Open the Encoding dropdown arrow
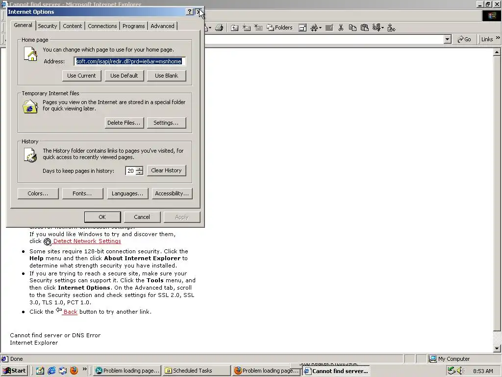The height and width of the screenshot is (377, 502). click(x=382, y=28)
